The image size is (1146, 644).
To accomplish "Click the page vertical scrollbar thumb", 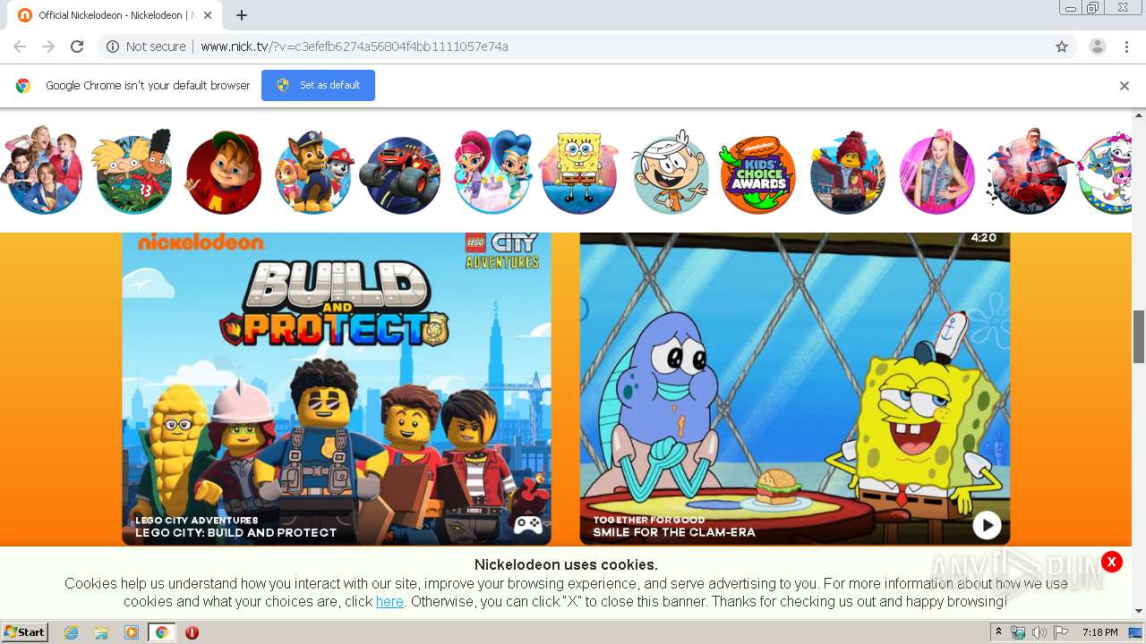I will tap(1139, 336).
